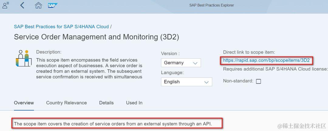Viewport: 328px width, 131px height.
Task: Click the 'Direct link to scope item:' label
Action: tap(249, 52)
